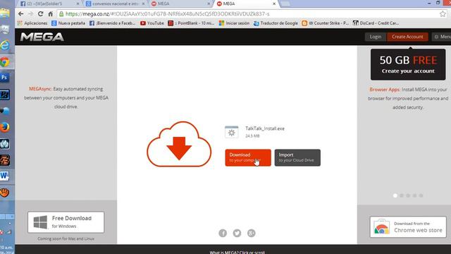The width and height of the screenshot is (451, 254).
Task: Open Google Chrome taskbar icon
Action: [x=5, y=61]
